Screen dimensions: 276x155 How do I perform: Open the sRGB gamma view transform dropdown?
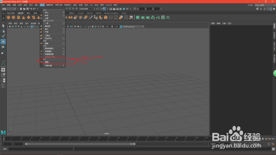click(133, 27)
